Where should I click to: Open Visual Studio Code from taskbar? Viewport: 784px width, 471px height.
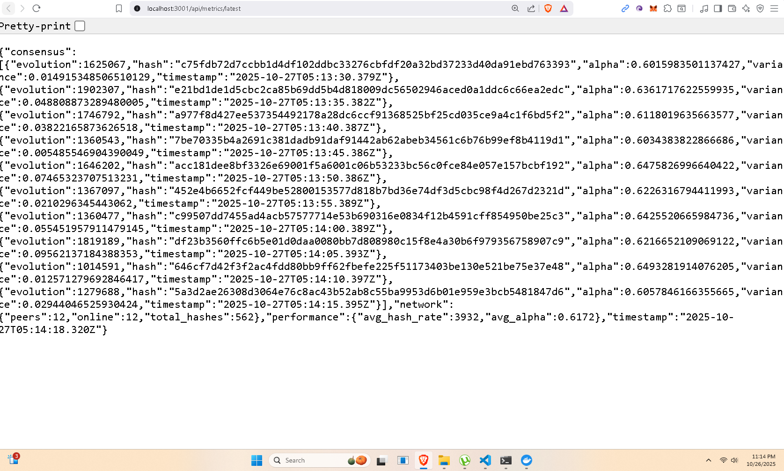tap(485, 460)
